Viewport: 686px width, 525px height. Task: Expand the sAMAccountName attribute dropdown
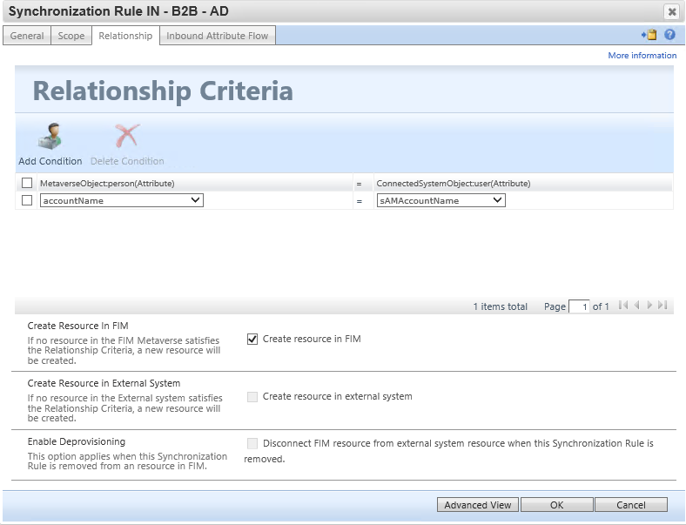[441, 200]
